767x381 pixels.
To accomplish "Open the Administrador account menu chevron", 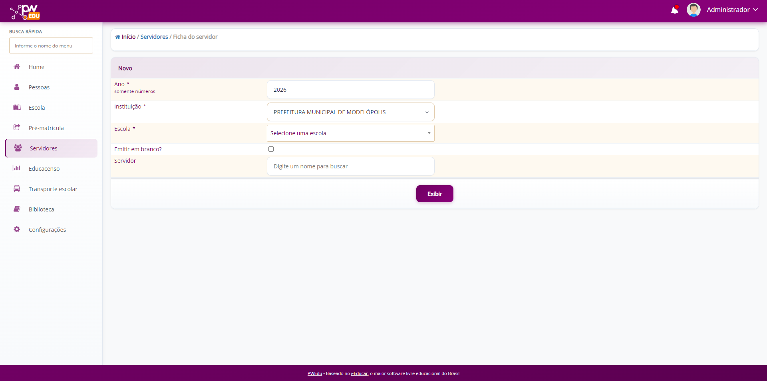I will 755,10.
